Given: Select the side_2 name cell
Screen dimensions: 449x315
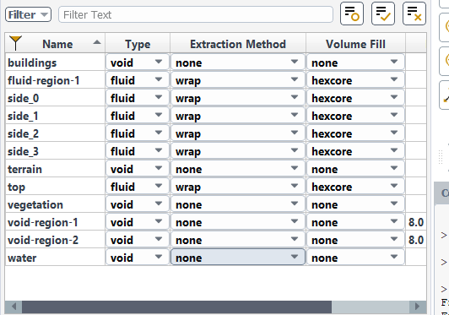Looking at the screenshot, I should tap(55, 133).
